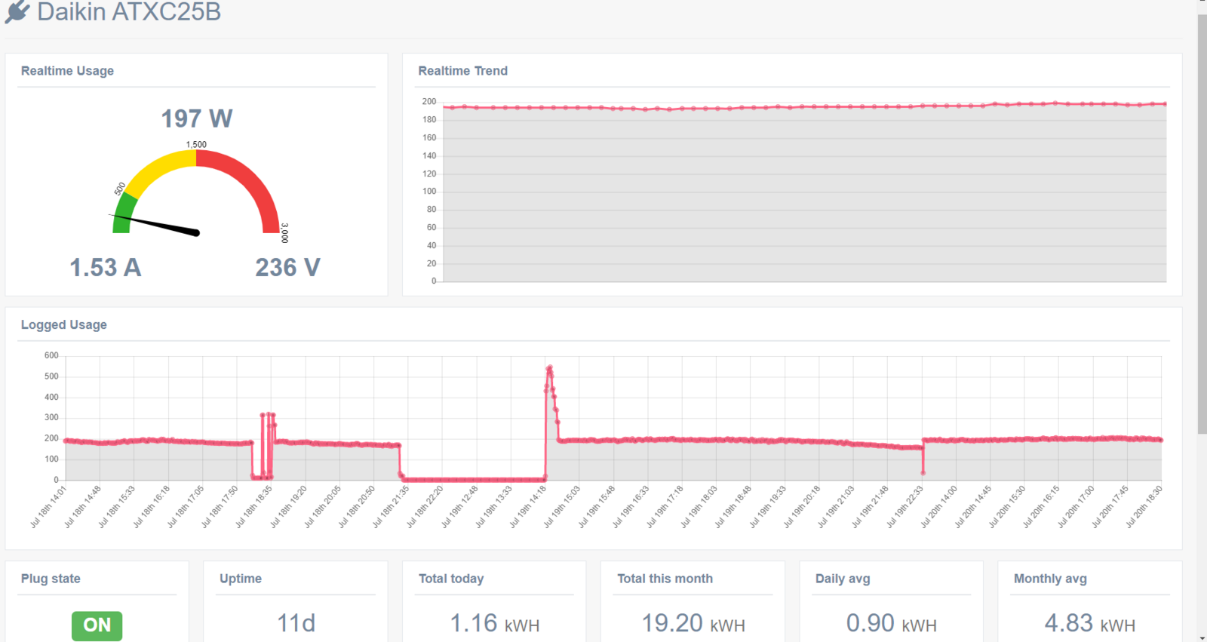Click the Jul 19th 15:03 axis label
Image resolution: width=1207 pixels, height=642 pixels.
click(x=562, y=506)
